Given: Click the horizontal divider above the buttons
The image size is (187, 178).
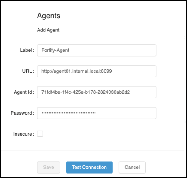Looking at the screenshot, I should [x=93, y=150].
